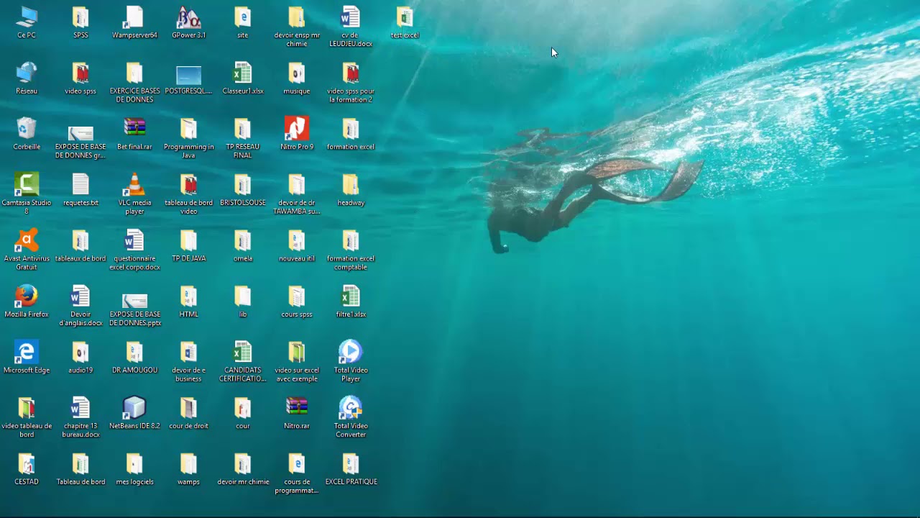Select the cour de droit folder
Image resolution: width=920 pixels, height=518 pixels.
tap(188, 413)
